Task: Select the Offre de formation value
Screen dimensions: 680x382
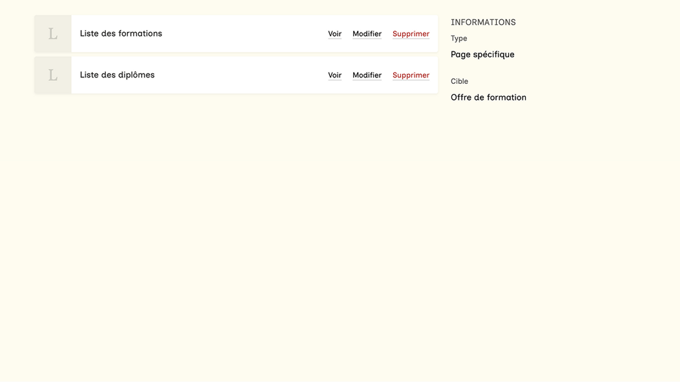Action: point(488,97)
